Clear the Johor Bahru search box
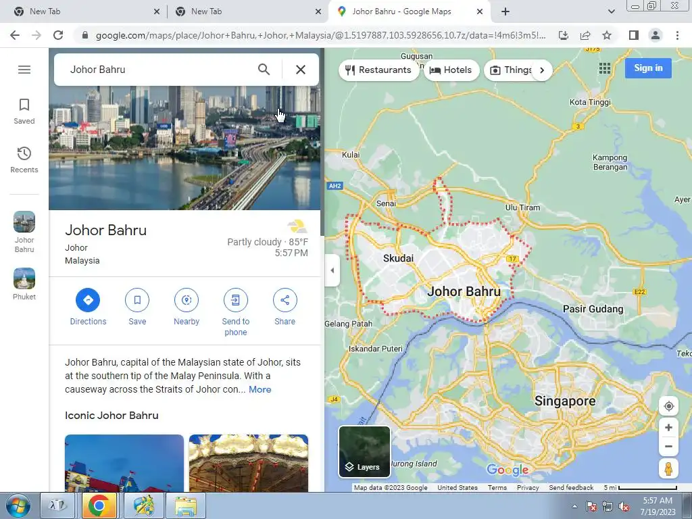This screenshot has width=692, height=519. [301, 70]
